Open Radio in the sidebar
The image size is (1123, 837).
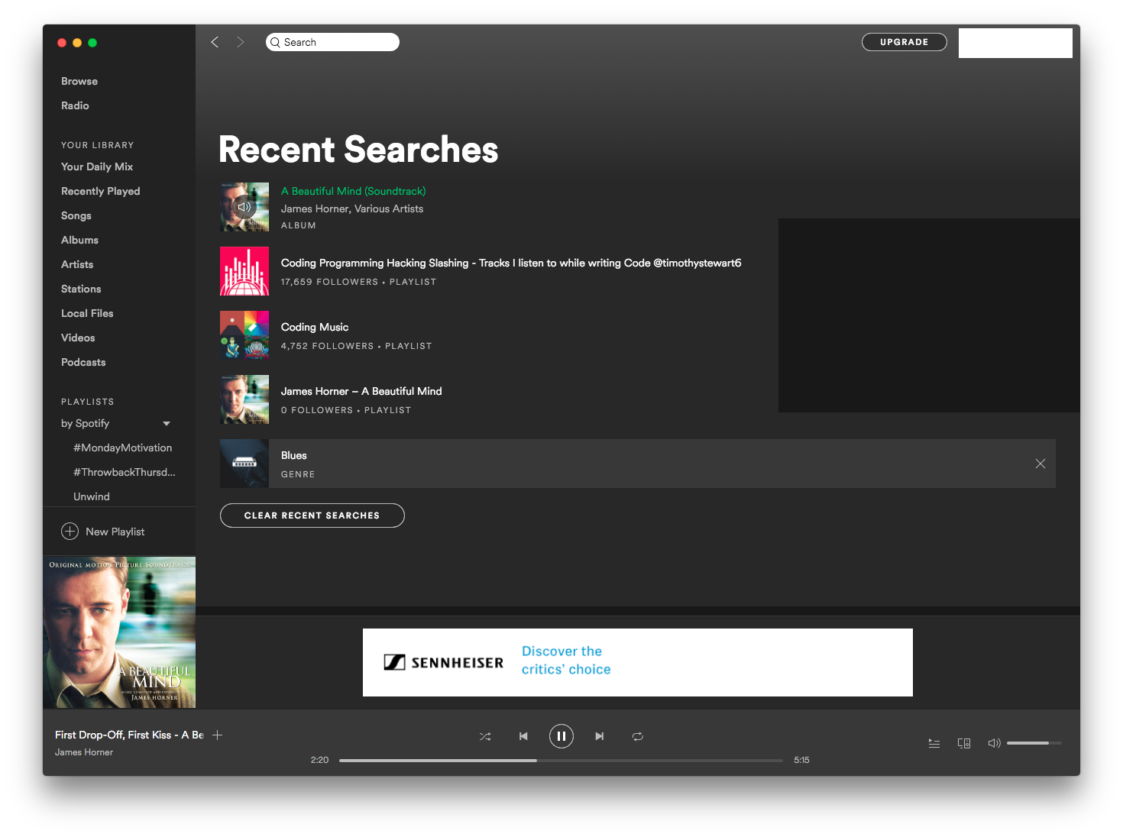(x=75, y=105)
